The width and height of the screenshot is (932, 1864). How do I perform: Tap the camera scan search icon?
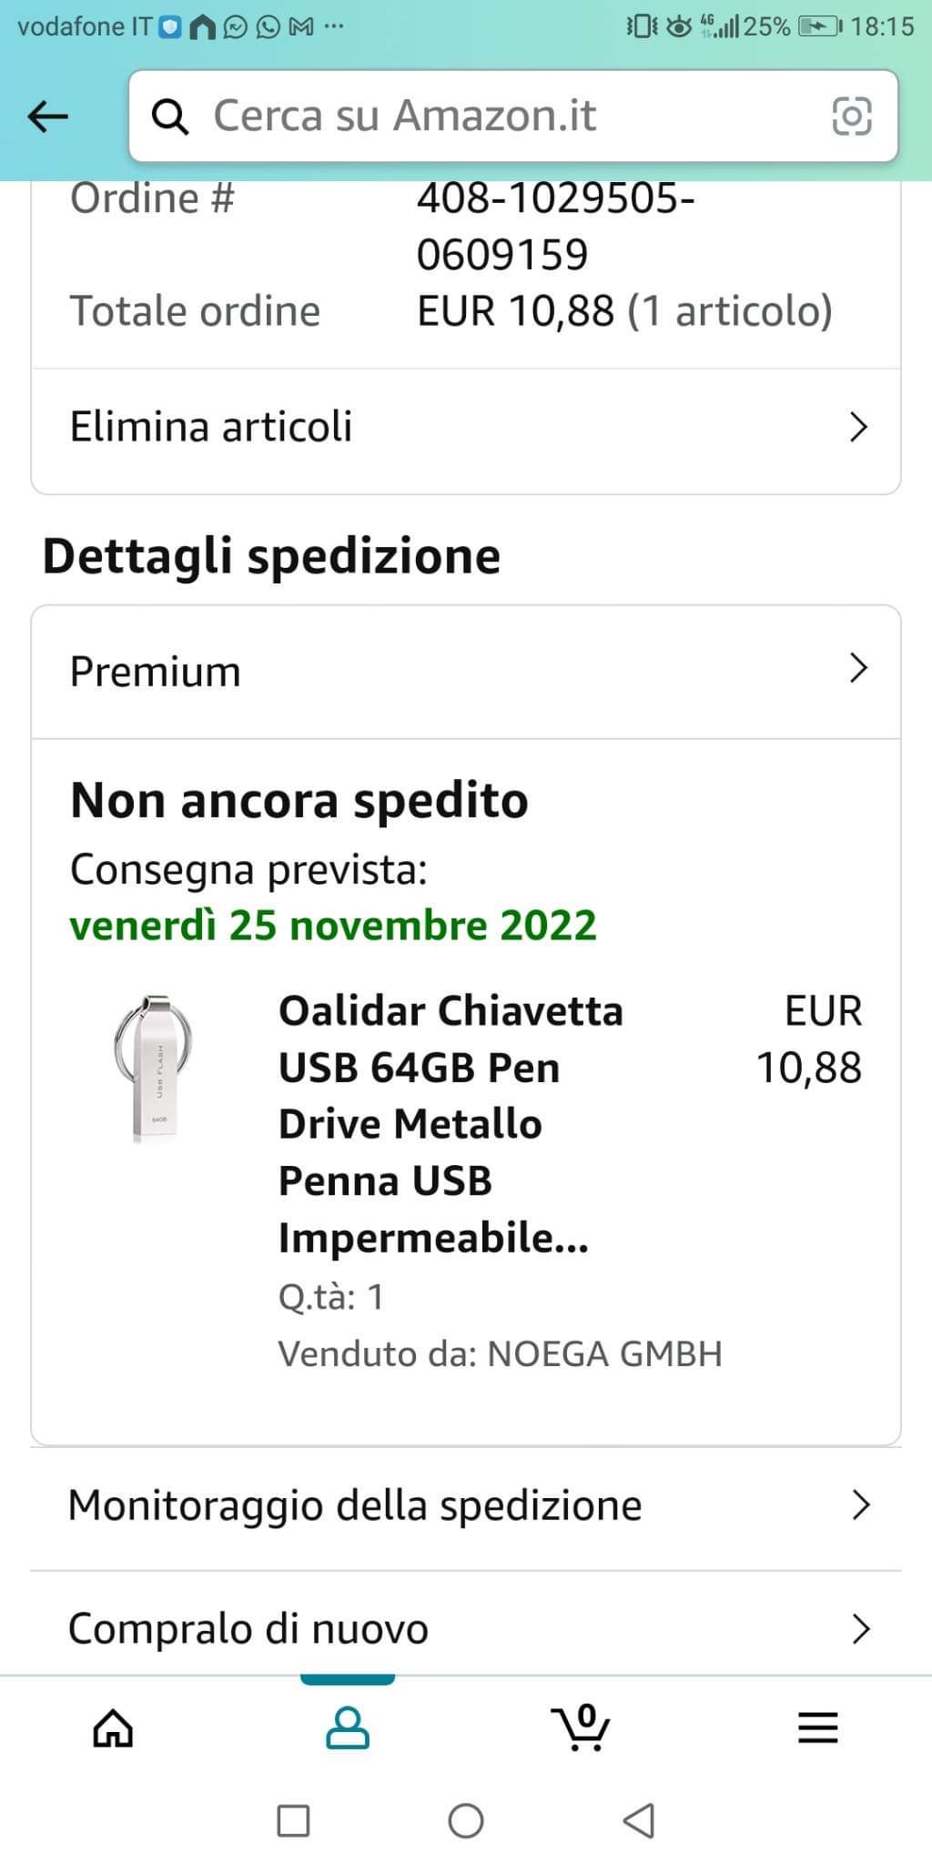pyautogui.click(x=851, y=116)
